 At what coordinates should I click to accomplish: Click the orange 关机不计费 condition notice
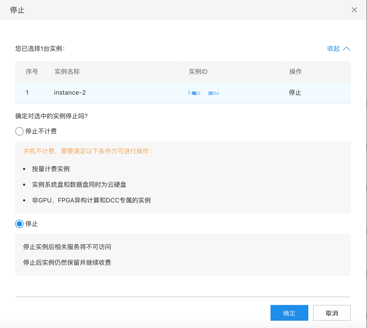point(87,151)
